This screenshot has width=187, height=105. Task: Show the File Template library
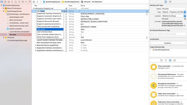[161, 60]
